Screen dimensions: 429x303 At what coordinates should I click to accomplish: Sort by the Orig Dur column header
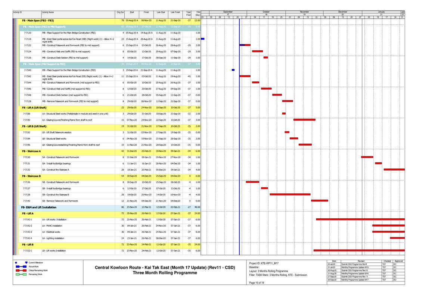[120, 12]
